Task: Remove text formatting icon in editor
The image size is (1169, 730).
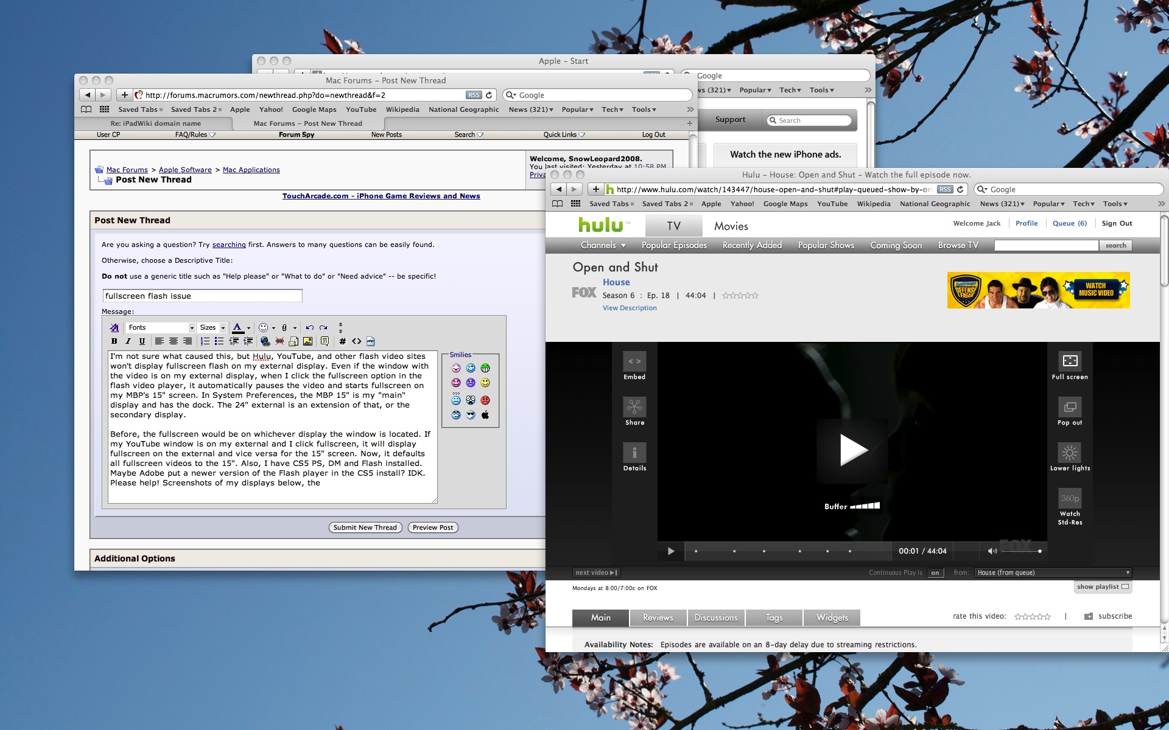Action: (x=114, y=327)
